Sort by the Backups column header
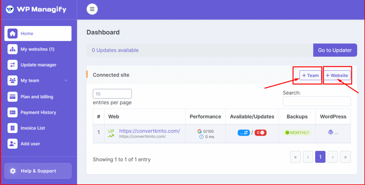365x185 pixels. point(297,117)
